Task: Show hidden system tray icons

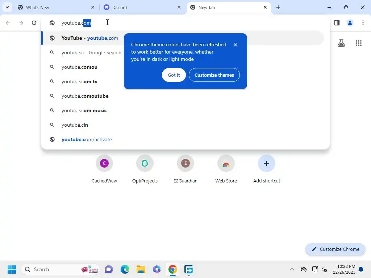Action: [x=292, y=269]
